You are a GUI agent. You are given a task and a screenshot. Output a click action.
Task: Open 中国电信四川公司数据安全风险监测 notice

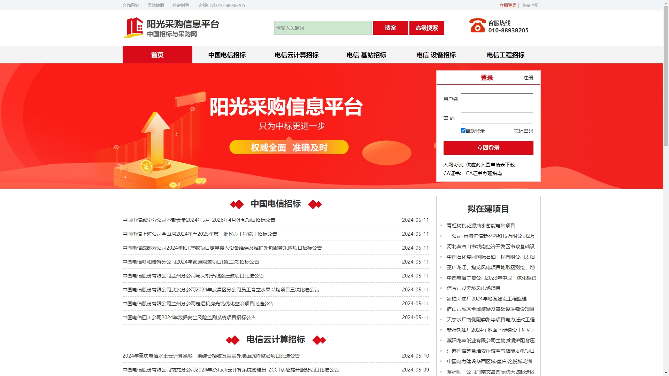tap(189, 318)
